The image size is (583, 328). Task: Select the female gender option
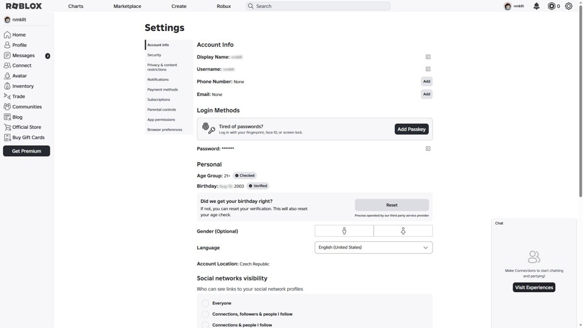pos(403,231)
